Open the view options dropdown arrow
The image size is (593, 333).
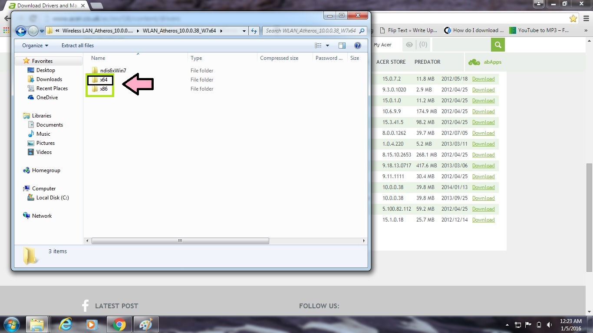pos(327,46)
